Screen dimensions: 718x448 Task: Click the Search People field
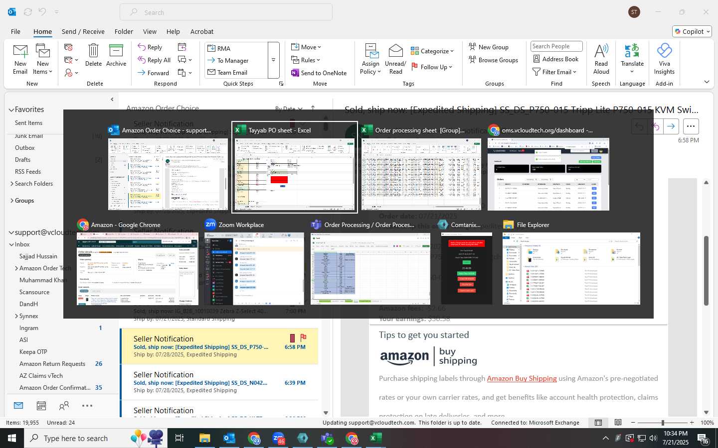(x=556, y=46)
